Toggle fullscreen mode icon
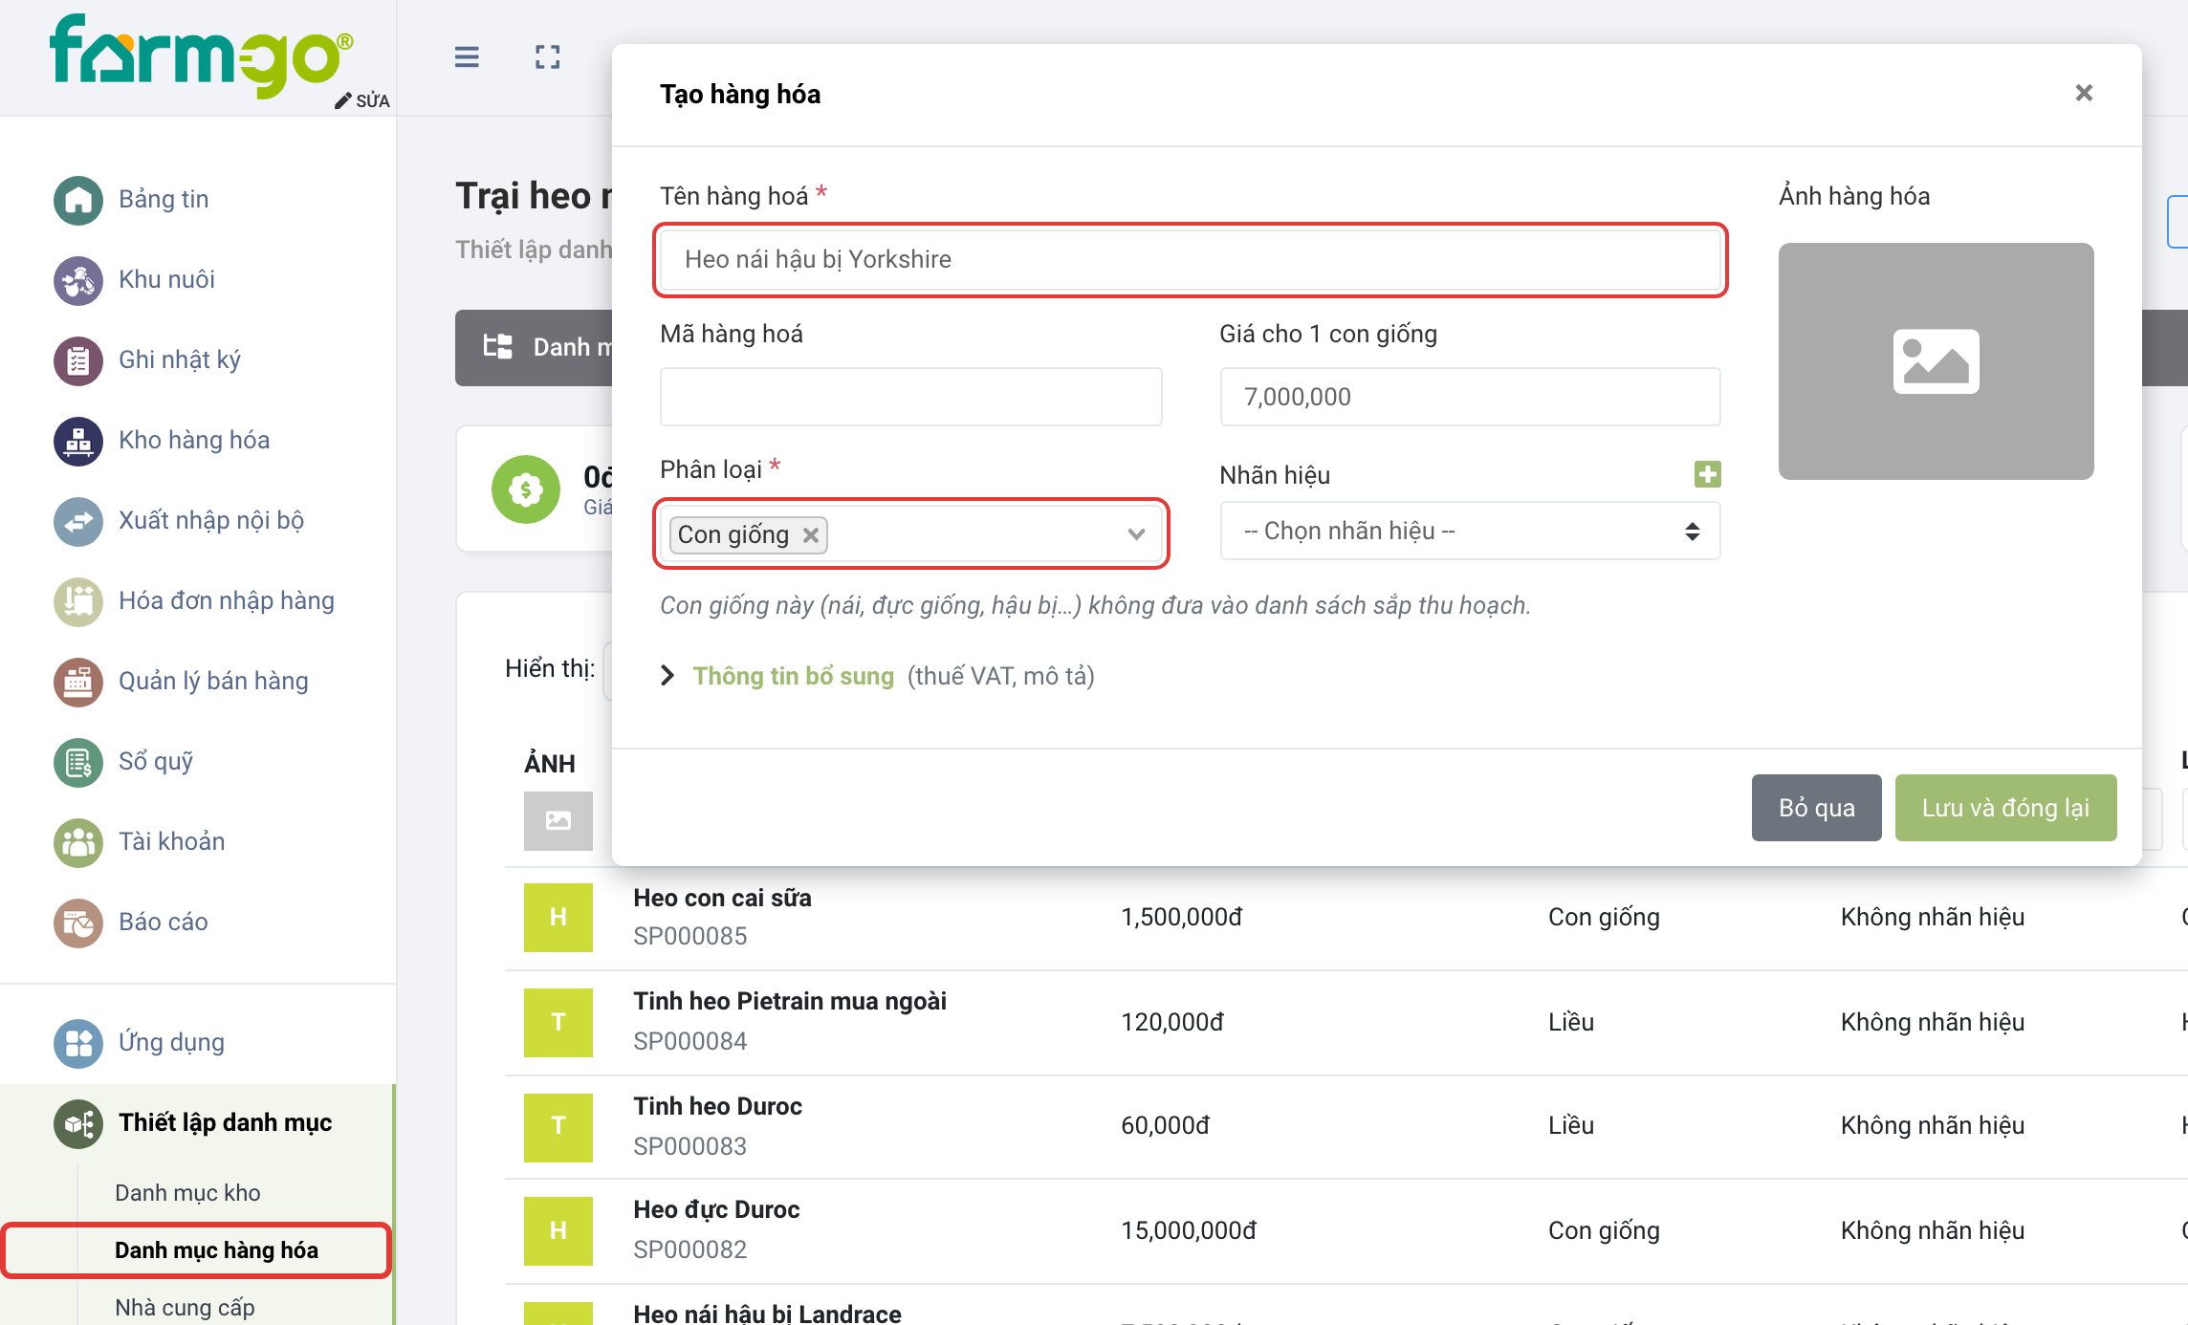Screen dimensions: 2188x1325 click(548, 57)
